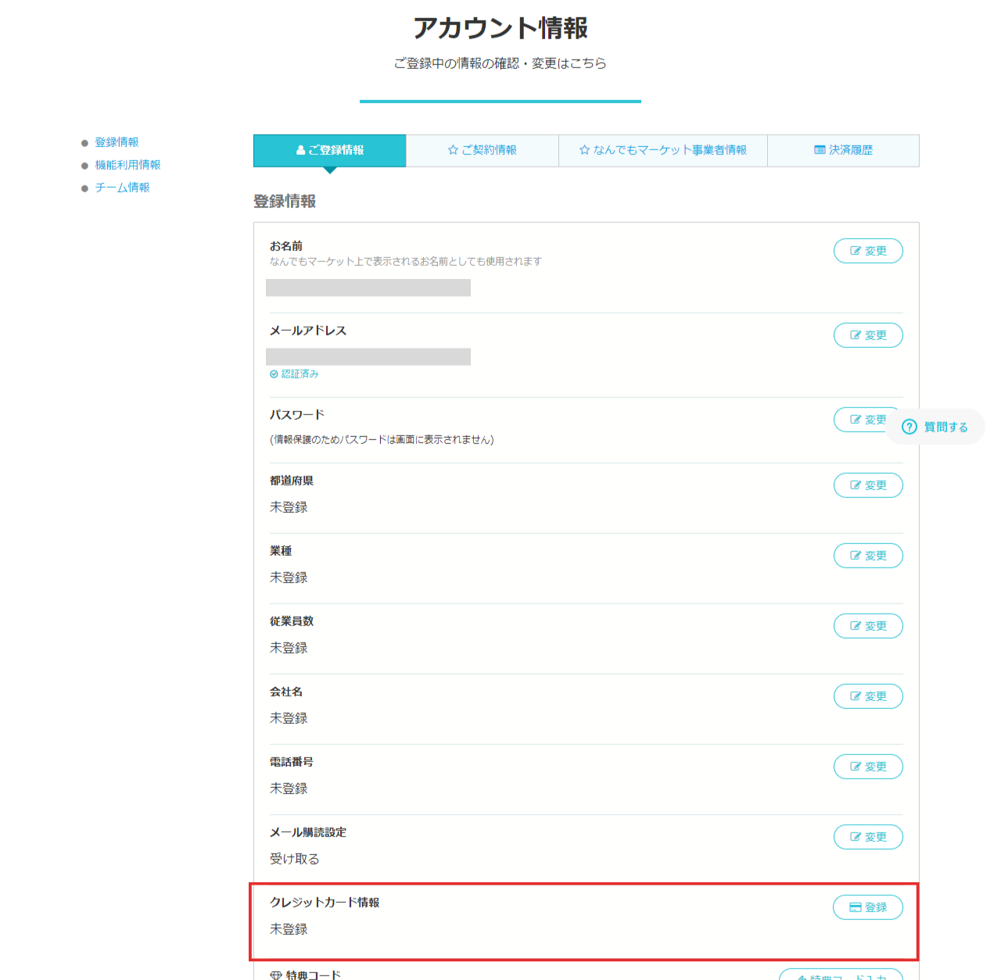The height and width of the screenshot is (980, 1001).
Task: Click the edit pencil icon in お名前 row
Action: [x=856, y=251]
